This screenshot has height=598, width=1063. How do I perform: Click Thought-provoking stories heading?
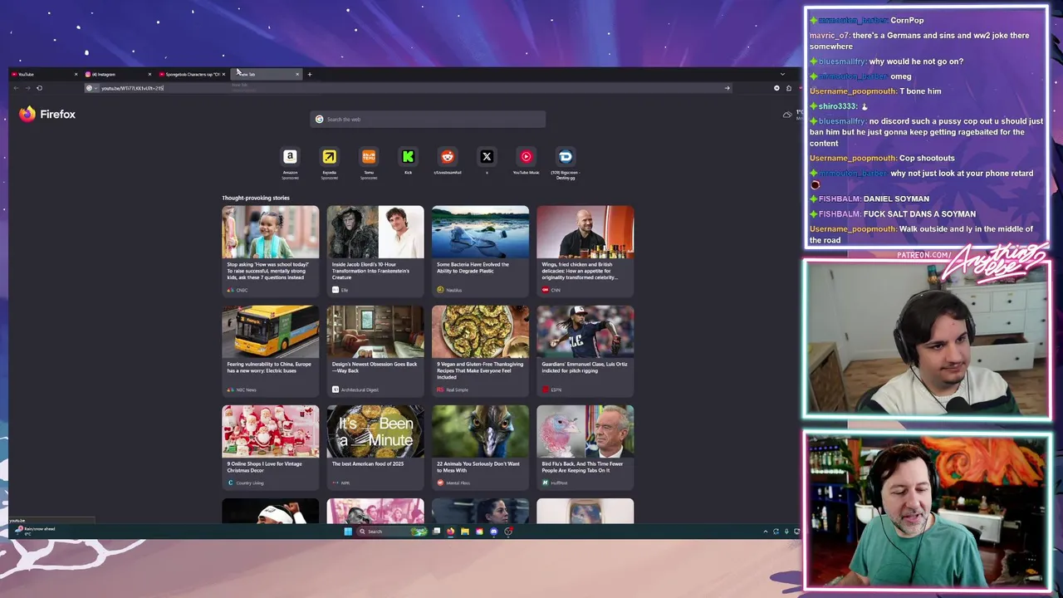pos(256,198)
